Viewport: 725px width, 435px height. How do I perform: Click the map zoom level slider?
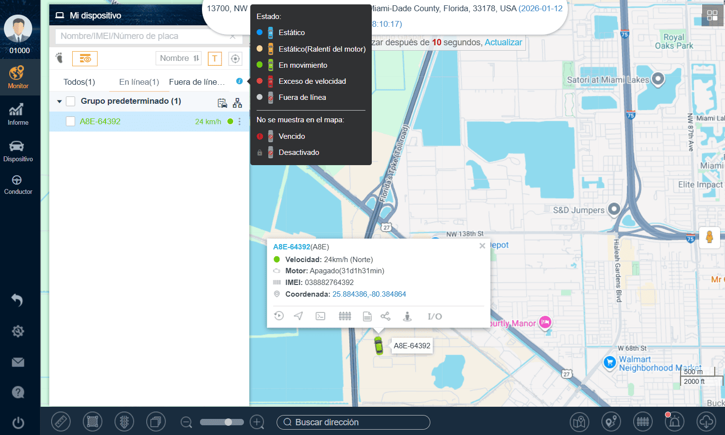(222, 422)
